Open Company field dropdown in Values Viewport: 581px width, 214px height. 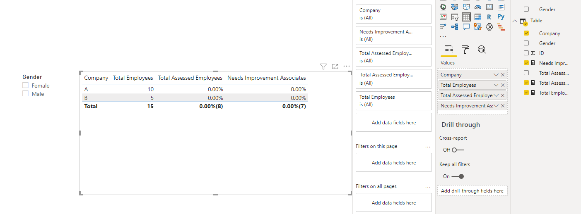[496, 75]
